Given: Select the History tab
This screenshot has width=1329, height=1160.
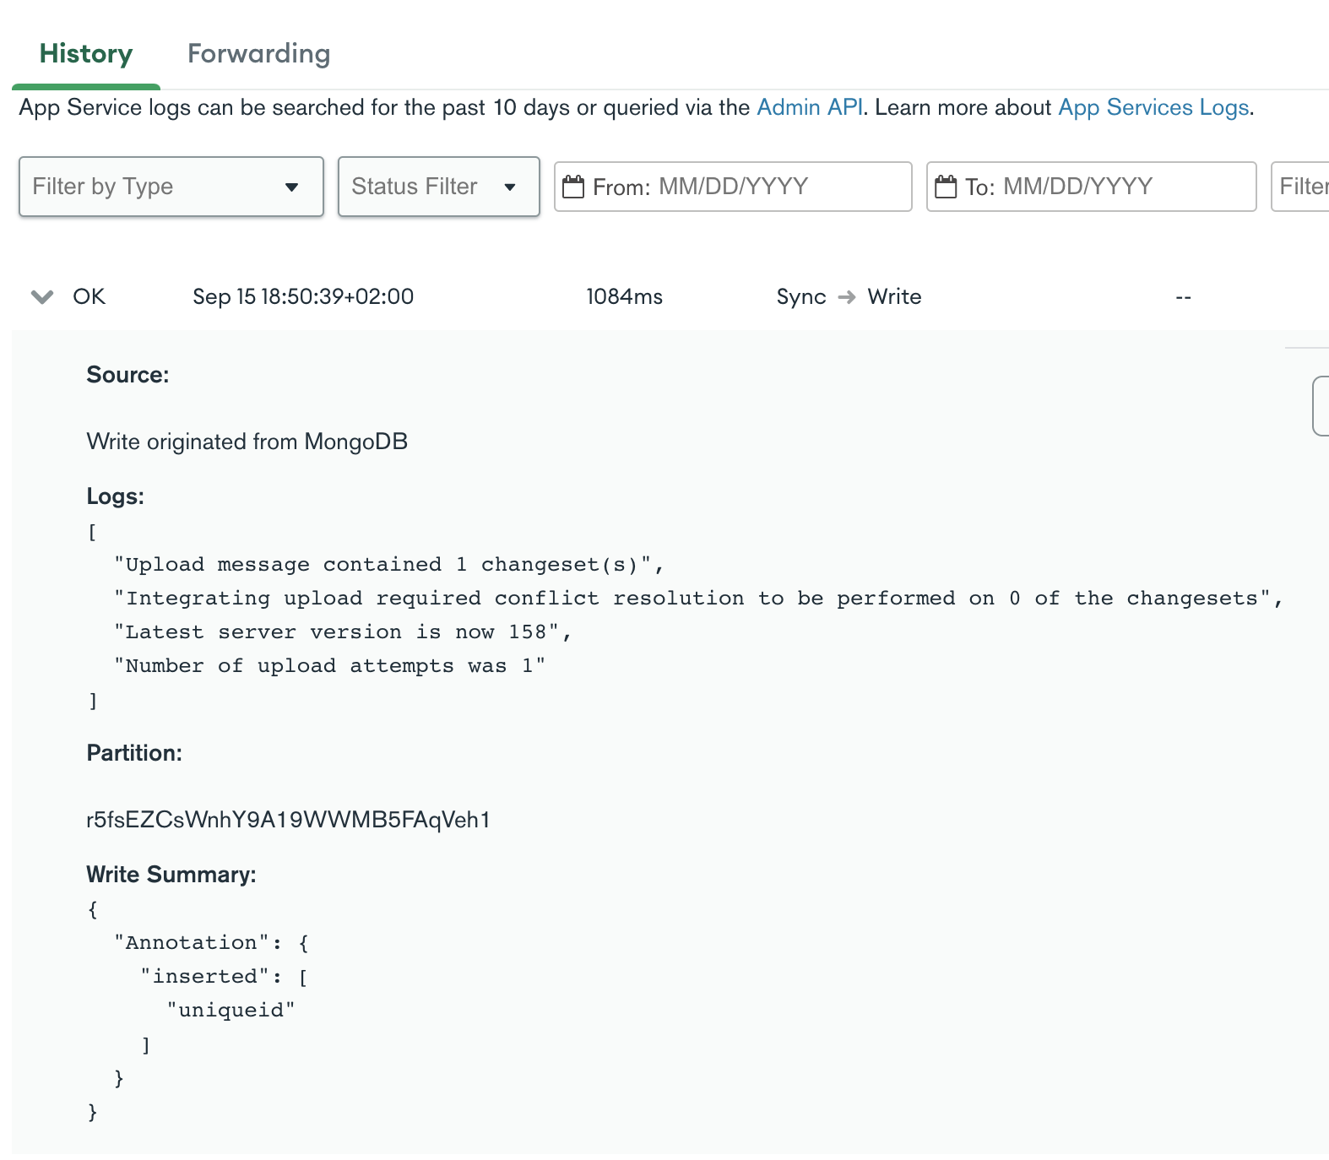Looking at the screenshot, I should point(86,54).
